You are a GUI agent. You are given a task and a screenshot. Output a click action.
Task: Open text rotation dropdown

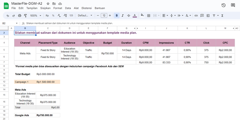click(188, 15)
